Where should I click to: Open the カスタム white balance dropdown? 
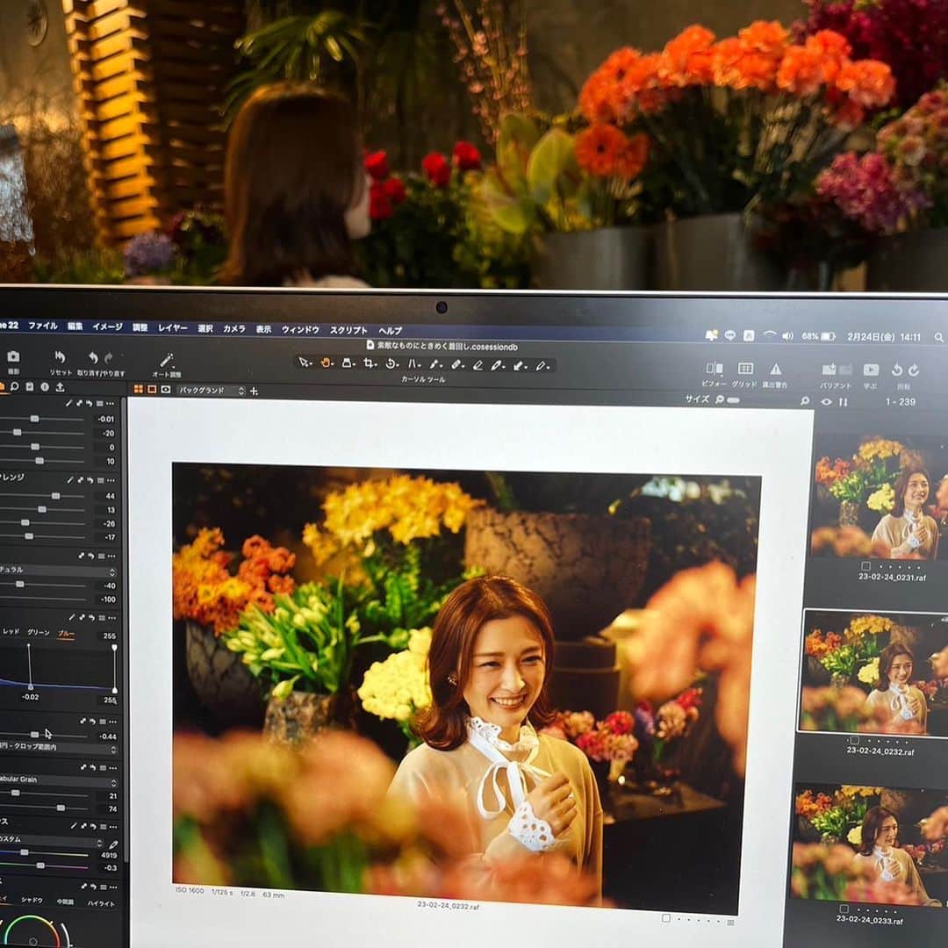click(52, 840)
